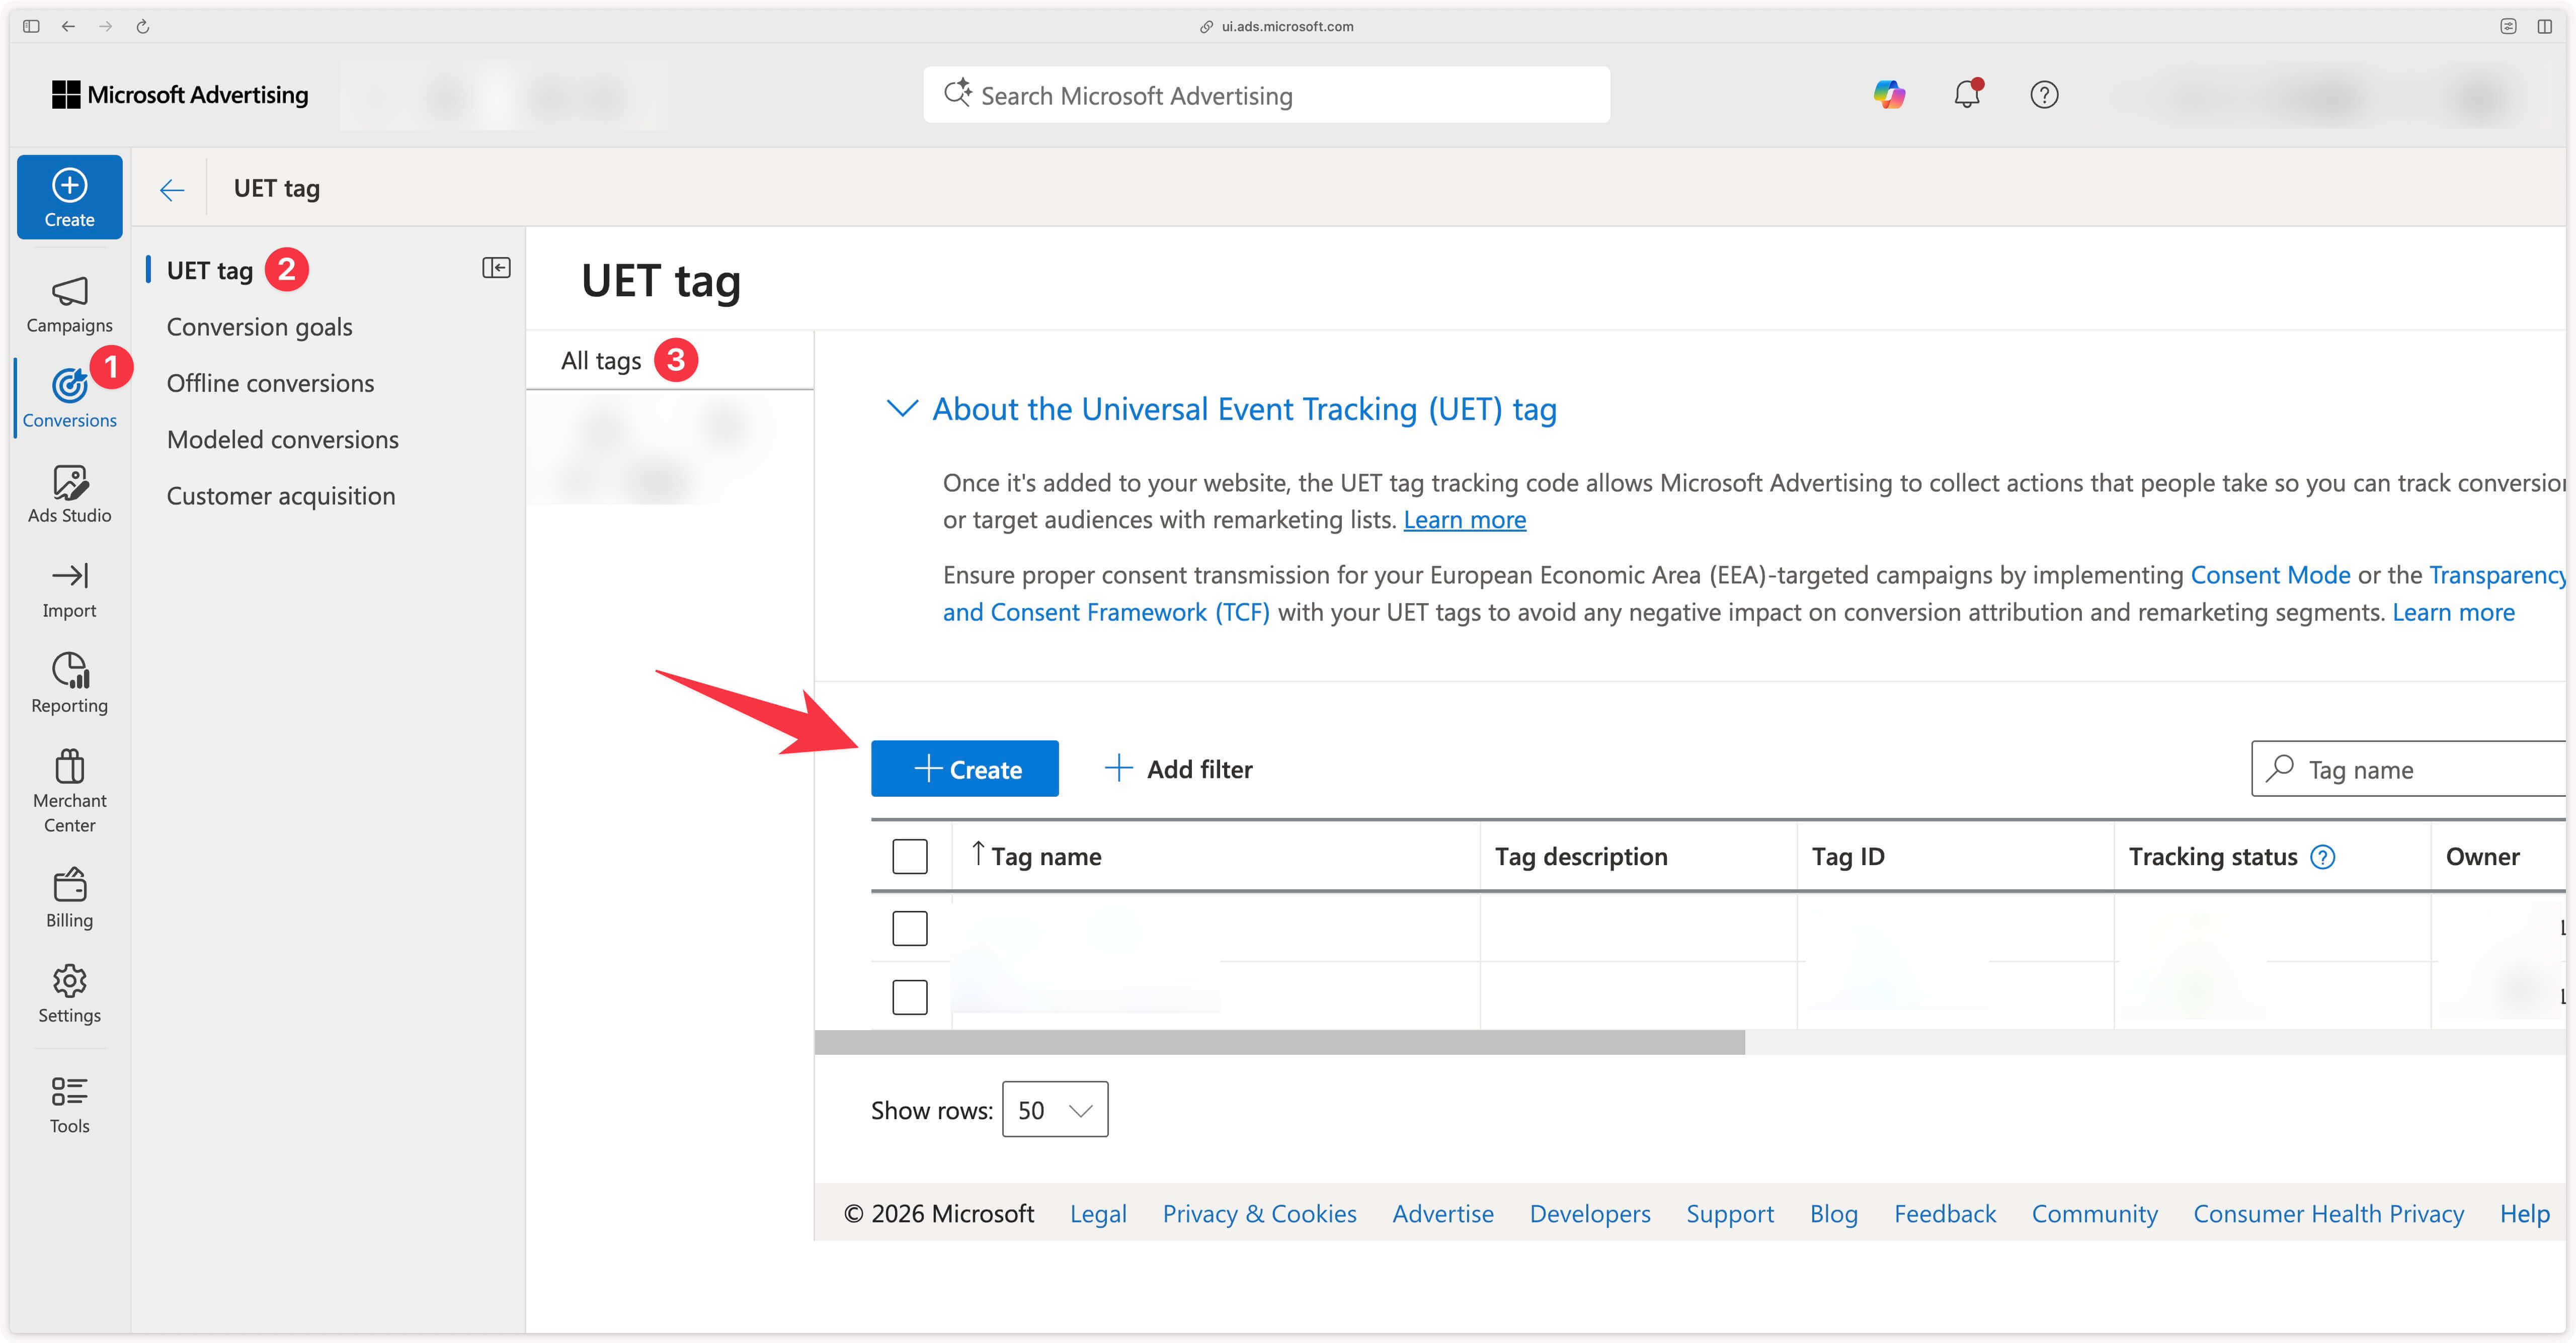Open the Consent Mode link
Screen dimensions: 2576x1343
click(2271, 575)
